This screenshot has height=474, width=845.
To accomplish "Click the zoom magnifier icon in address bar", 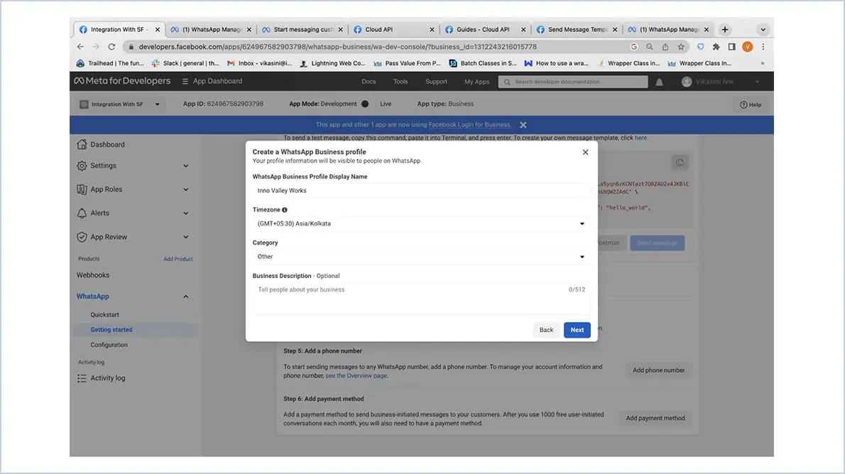I will 650,47.
